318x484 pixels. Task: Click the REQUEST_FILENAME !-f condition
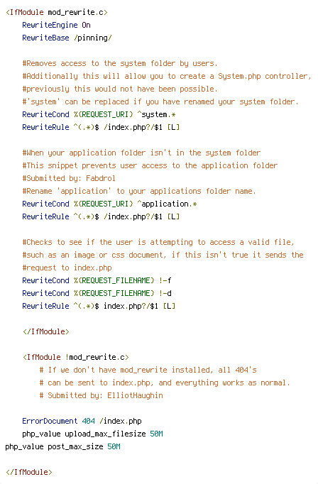tap(97, 280)
